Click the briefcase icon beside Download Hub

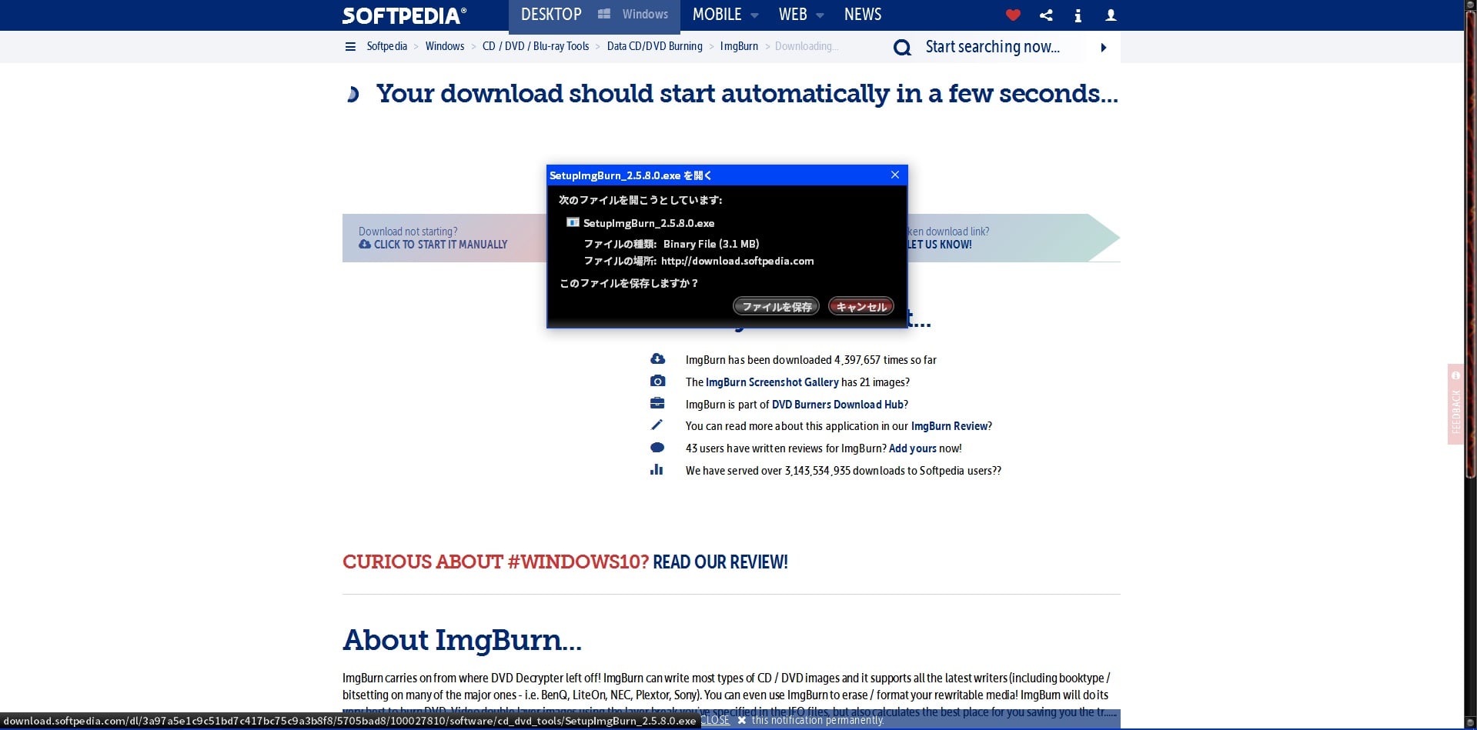pyautogui.click(x=657, y=403)
